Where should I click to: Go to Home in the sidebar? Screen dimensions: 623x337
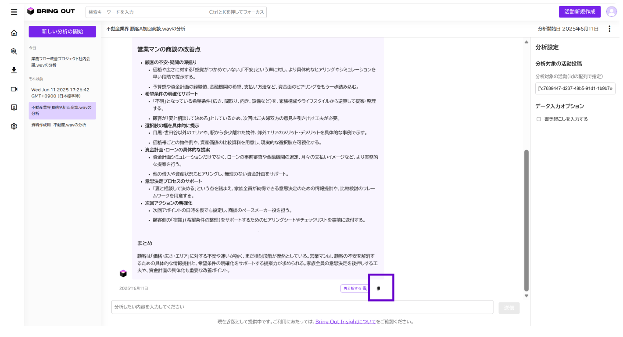click(14, 33)
